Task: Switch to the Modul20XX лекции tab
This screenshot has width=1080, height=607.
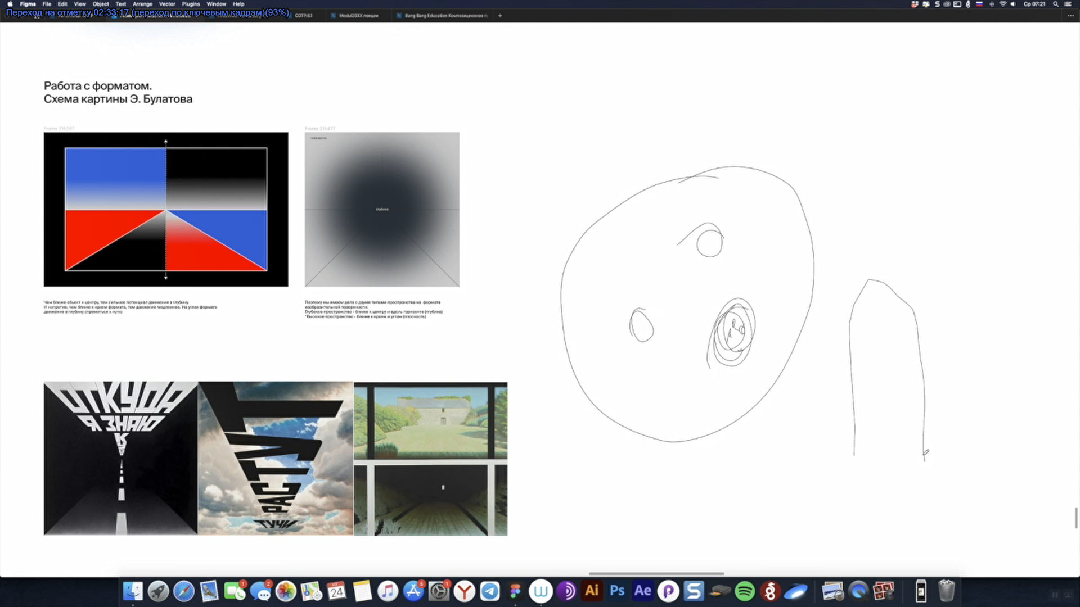Action: pyautogui.click(x=358, y=16)
